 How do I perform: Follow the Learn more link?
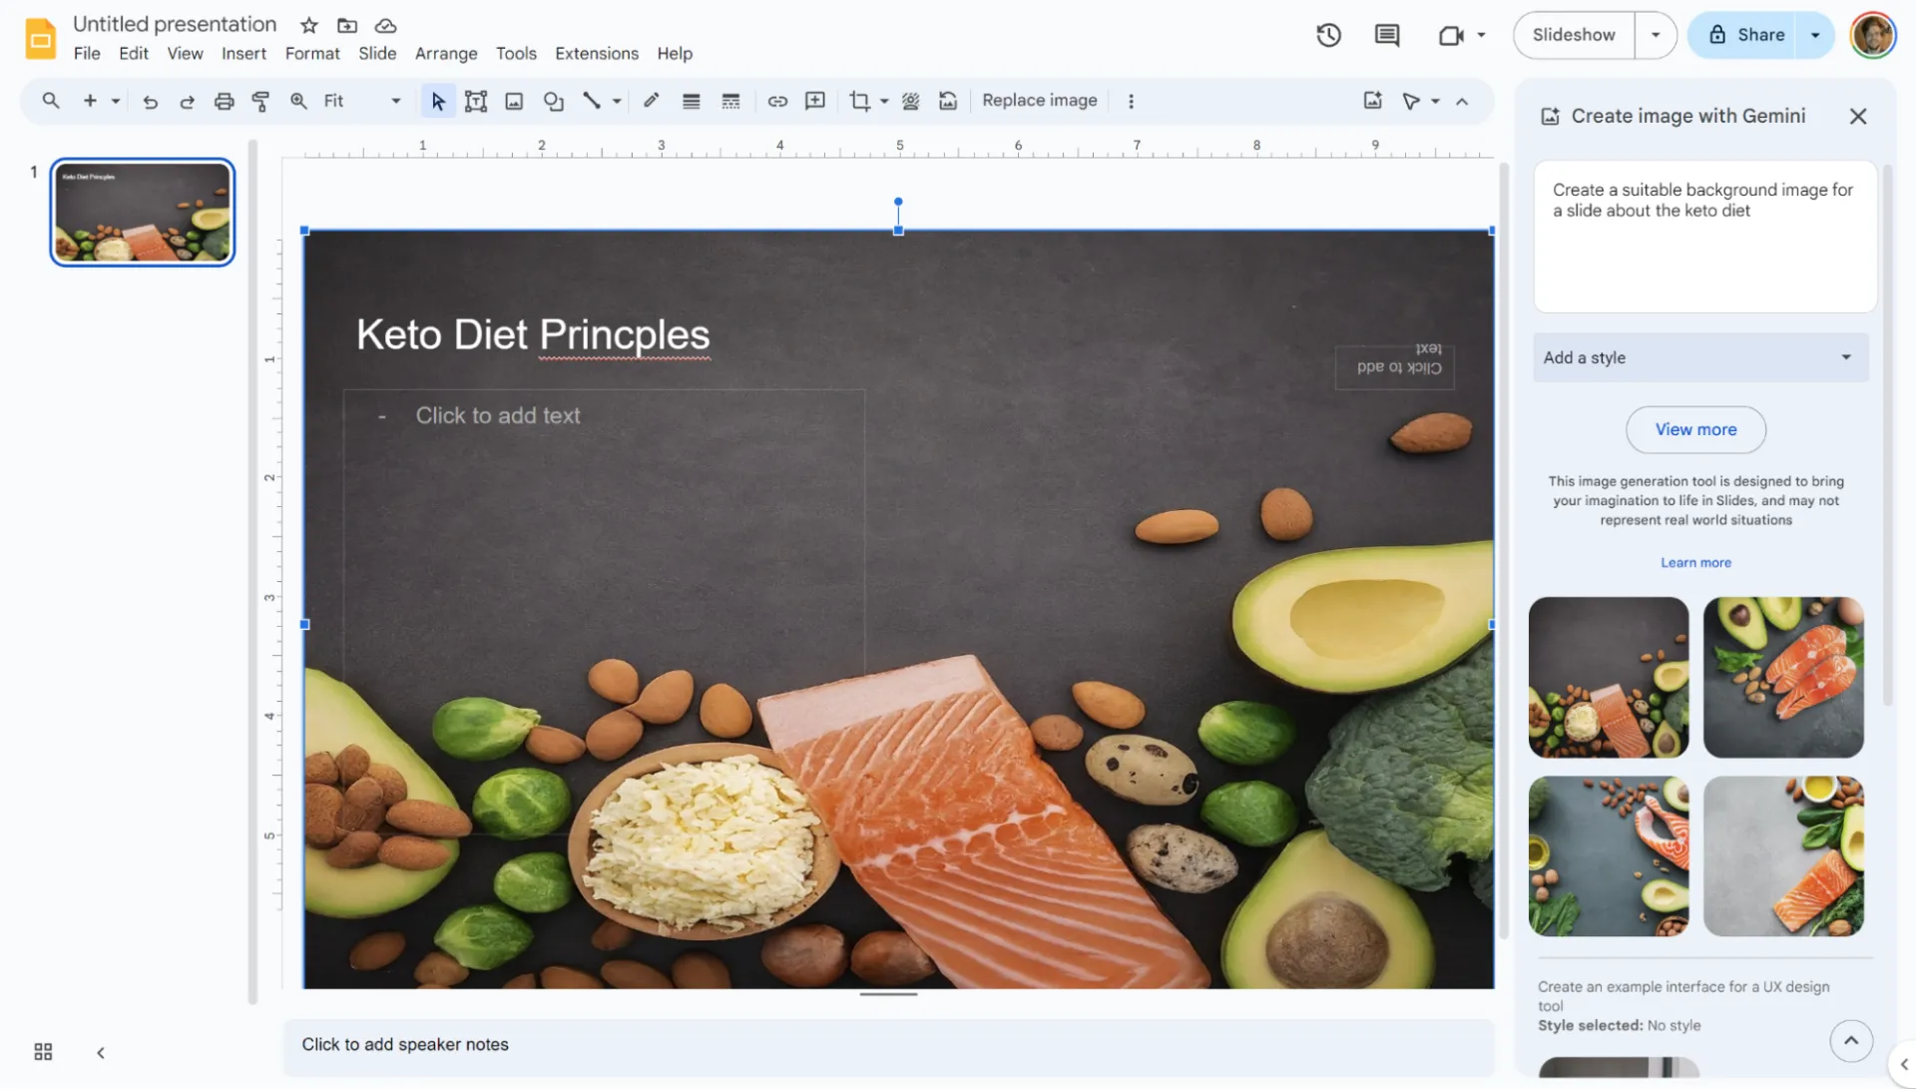[x=1695, y=563]
